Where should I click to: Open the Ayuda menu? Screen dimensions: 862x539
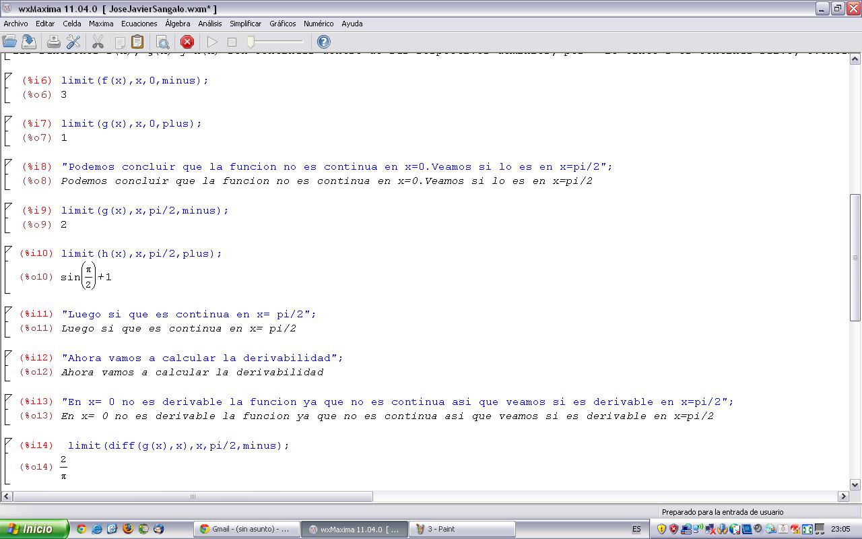tap(352, 24)
